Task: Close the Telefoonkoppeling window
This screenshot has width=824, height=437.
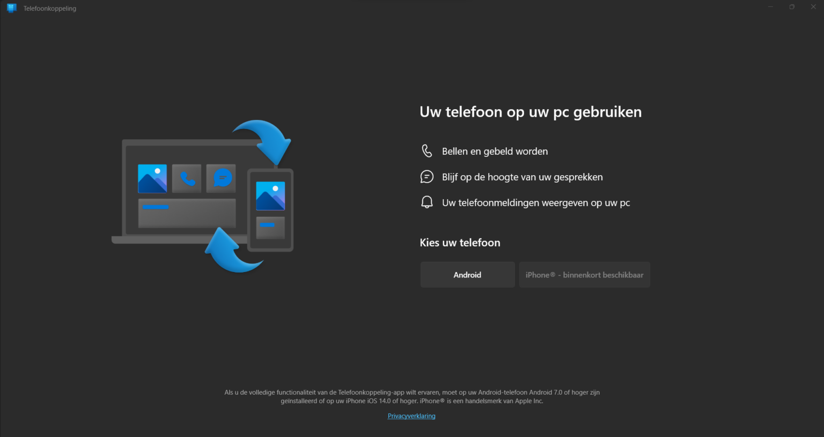Action: tap(813, 6)
